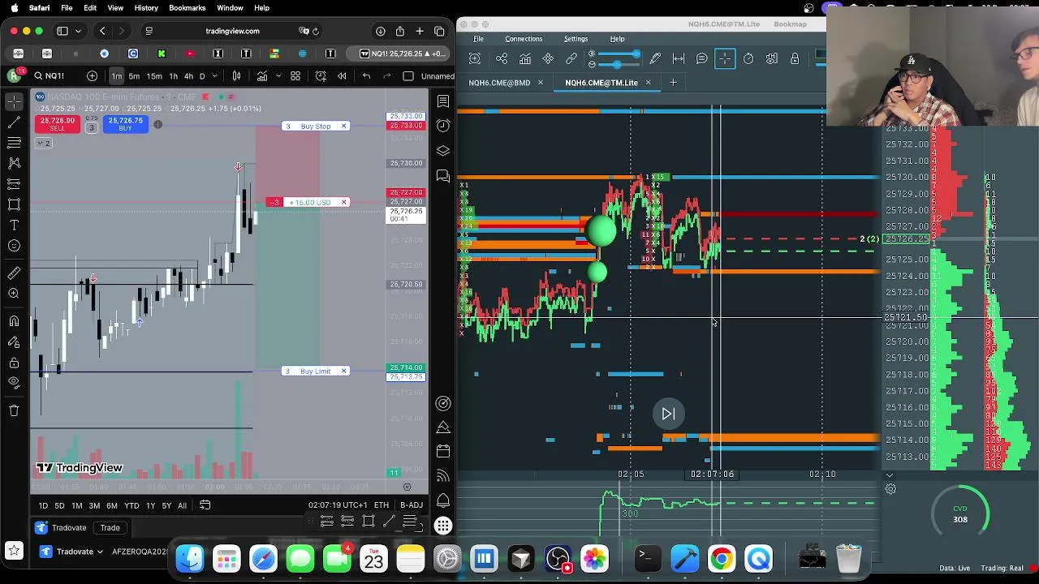Start bar replay with rewind icon
This screenshot has width=1039, height=584.
pyautogui.click(x=342, y=76)
